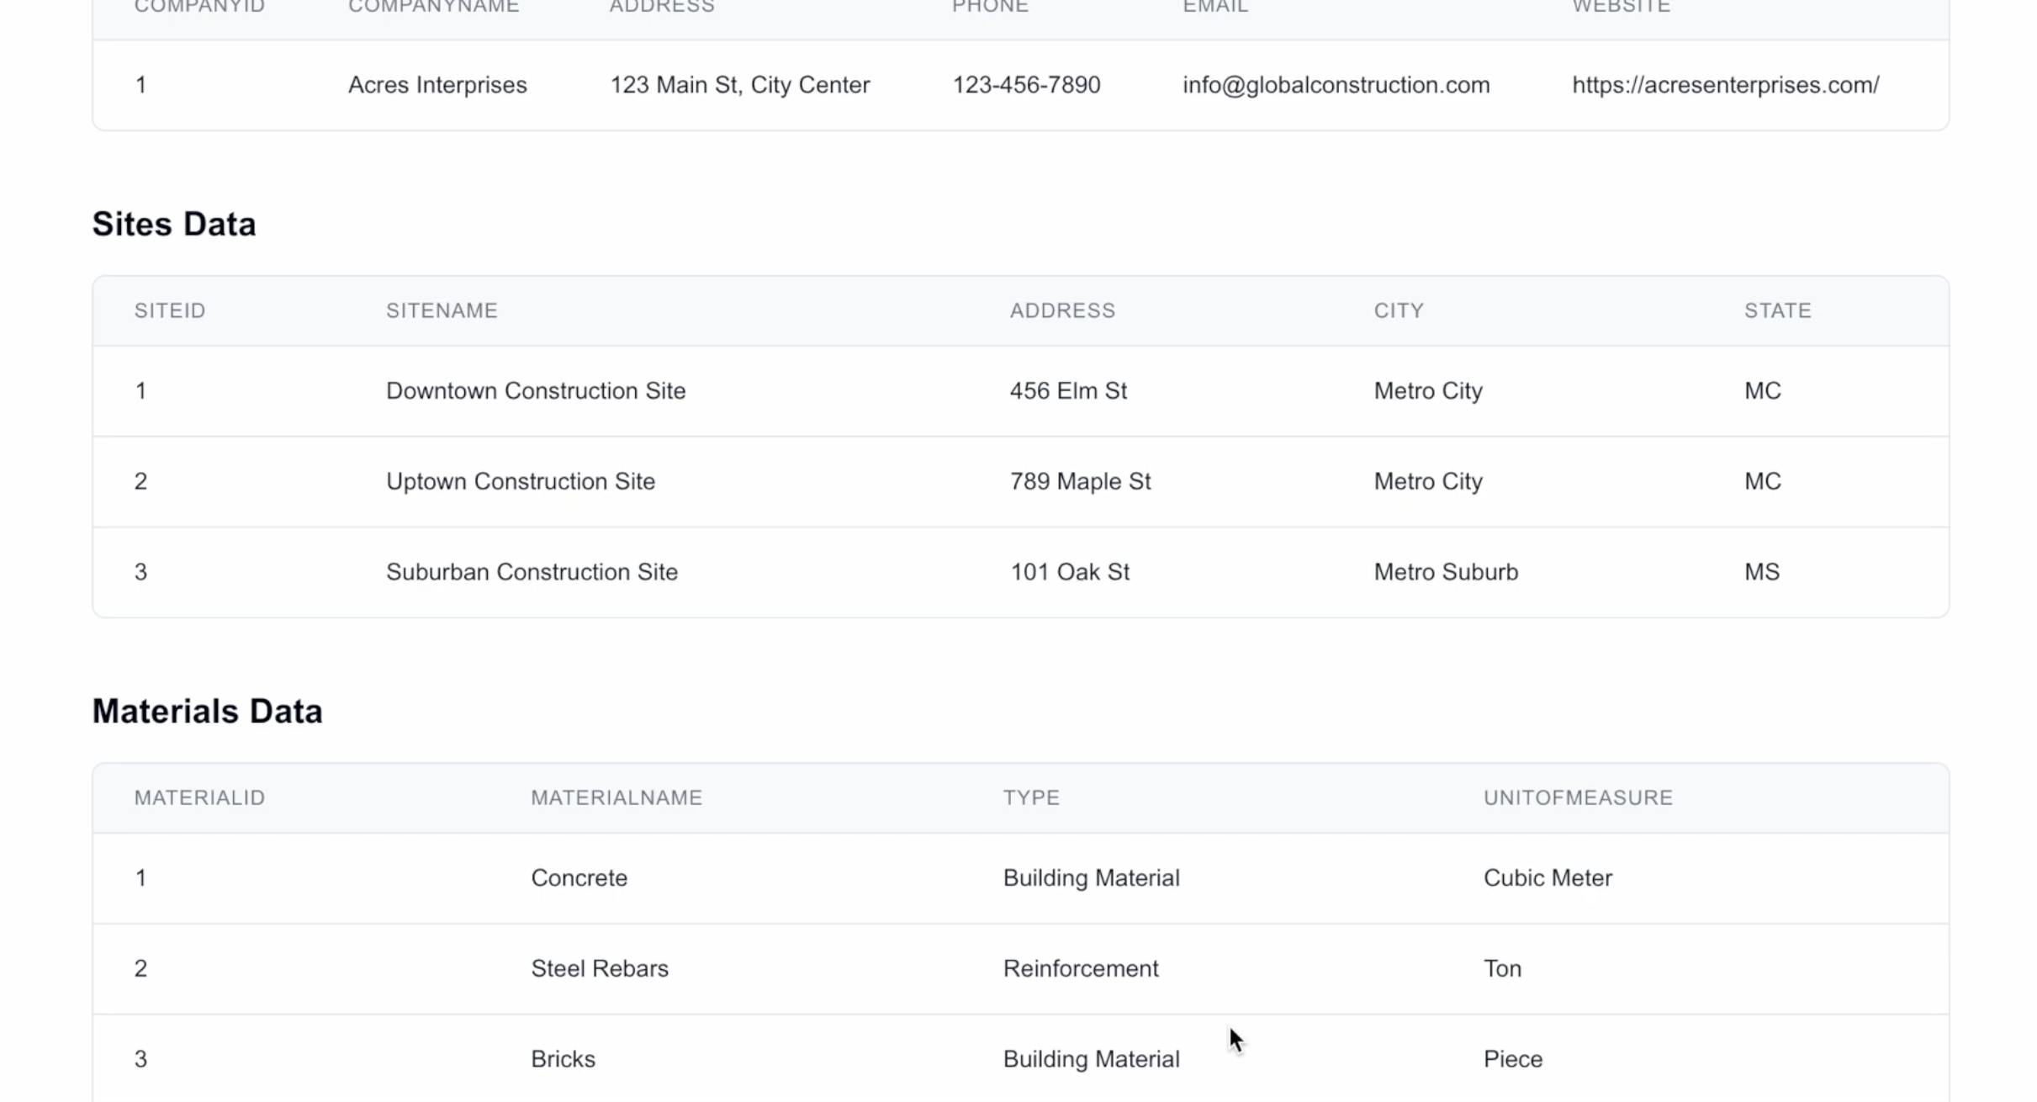Click the MS state value

click(1763, 571)
